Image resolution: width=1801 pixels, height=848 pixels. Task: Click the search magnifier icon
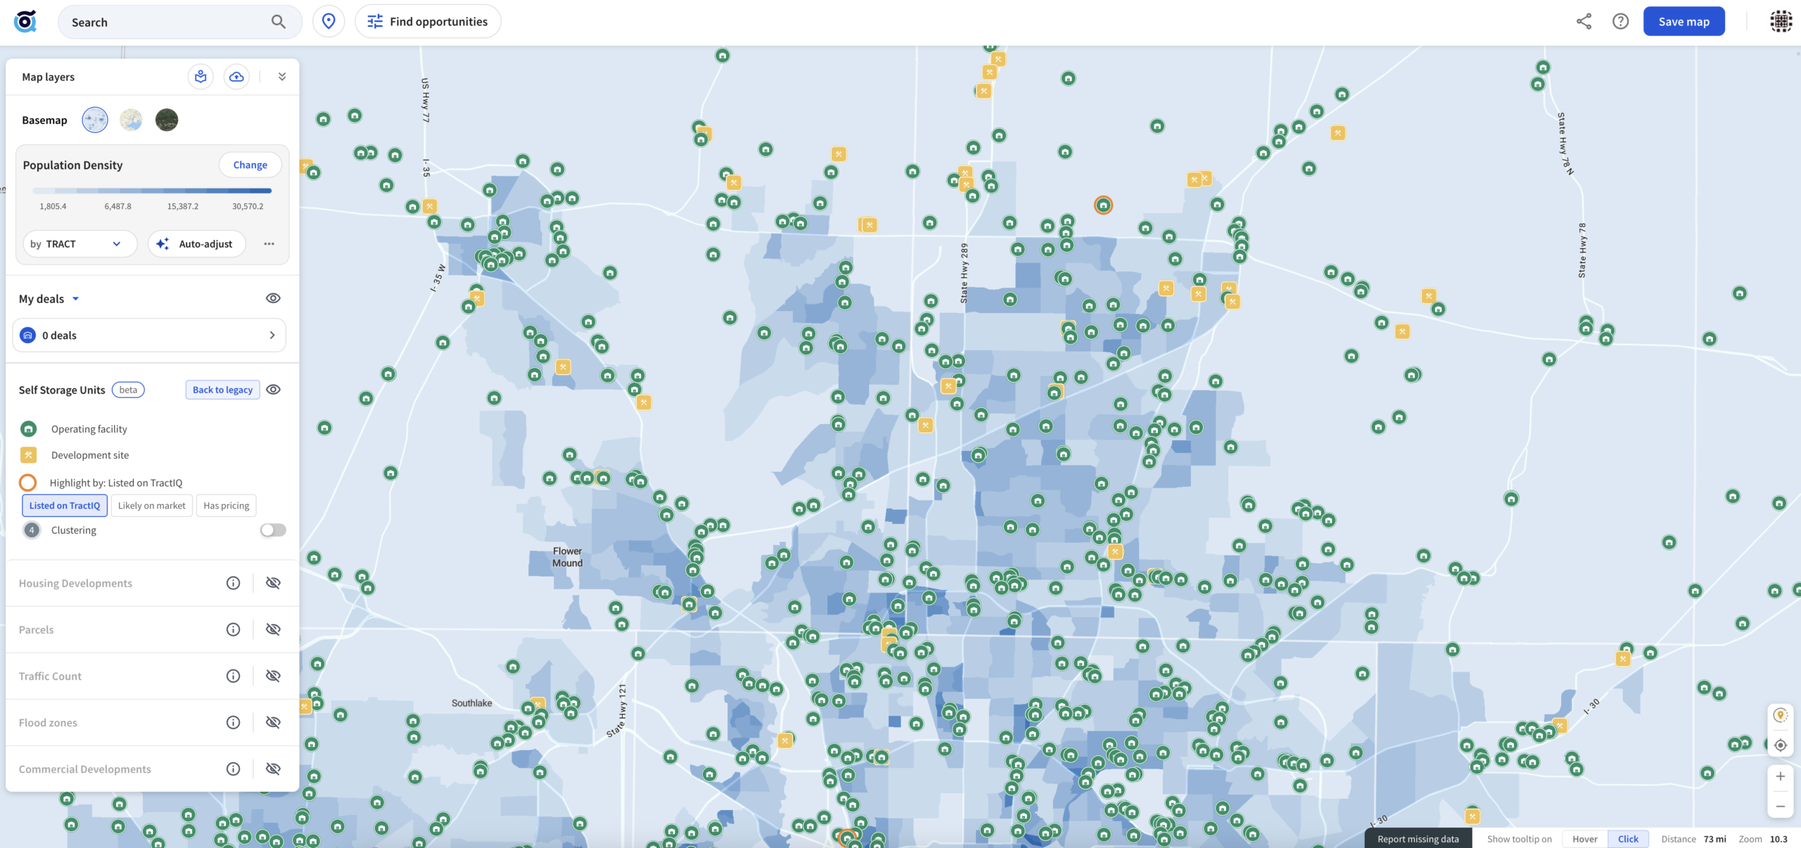point(279,22)
